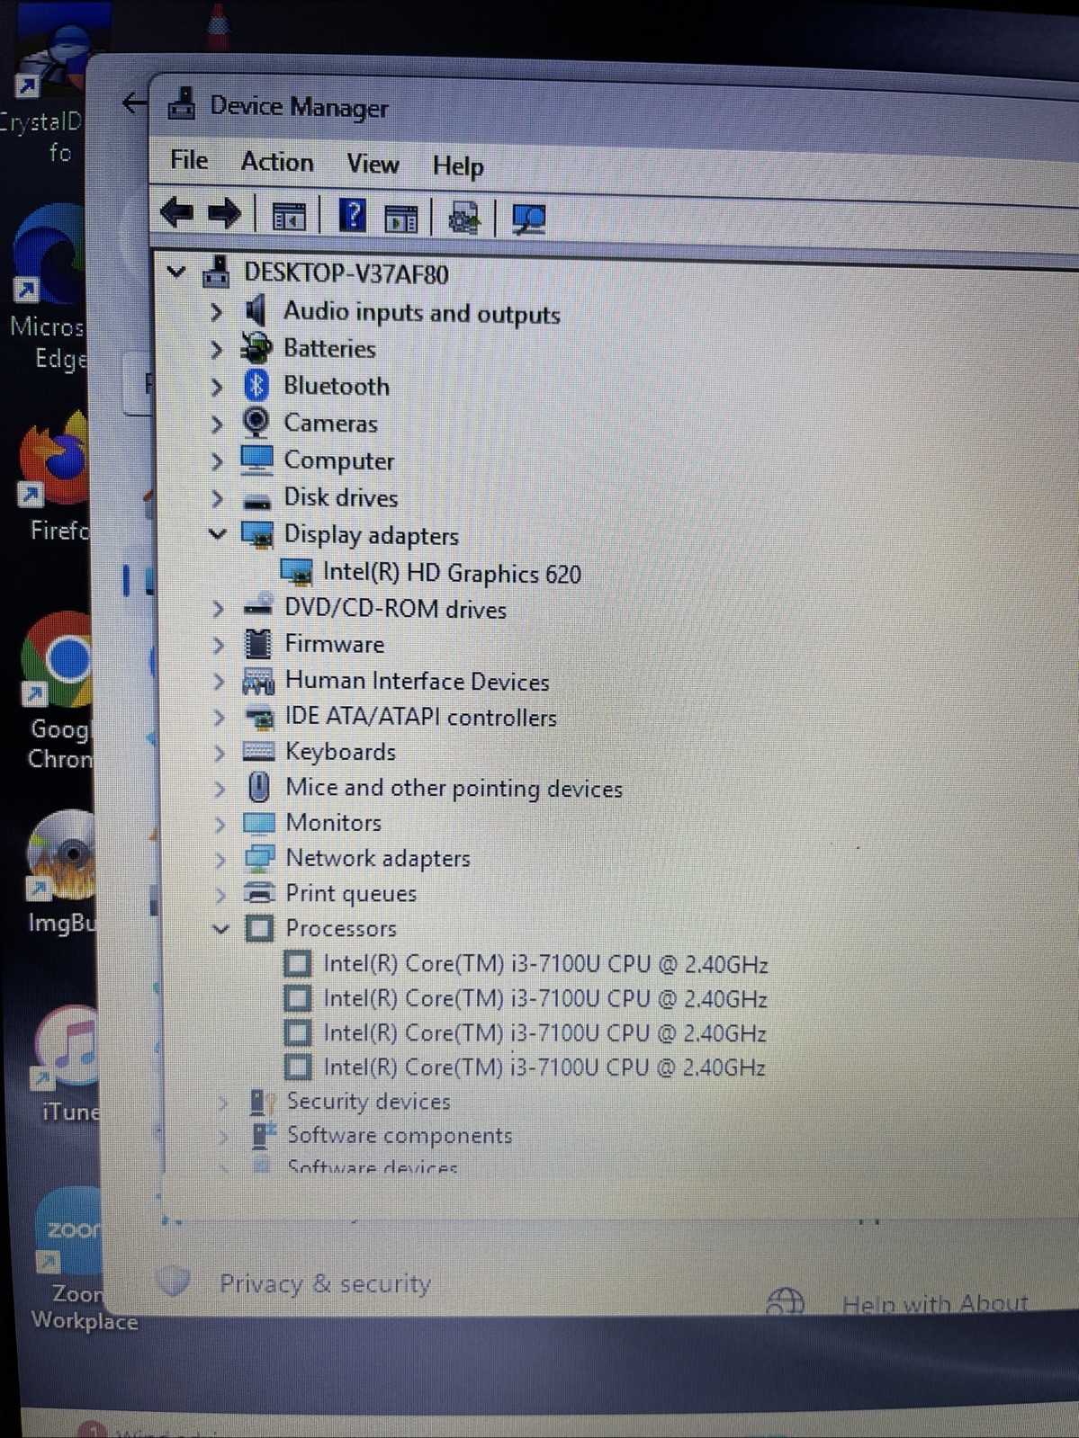Select the DESKTOP-V37AF80 computer name
This screenshot has width=1079, height=1438.
[346, 273]
